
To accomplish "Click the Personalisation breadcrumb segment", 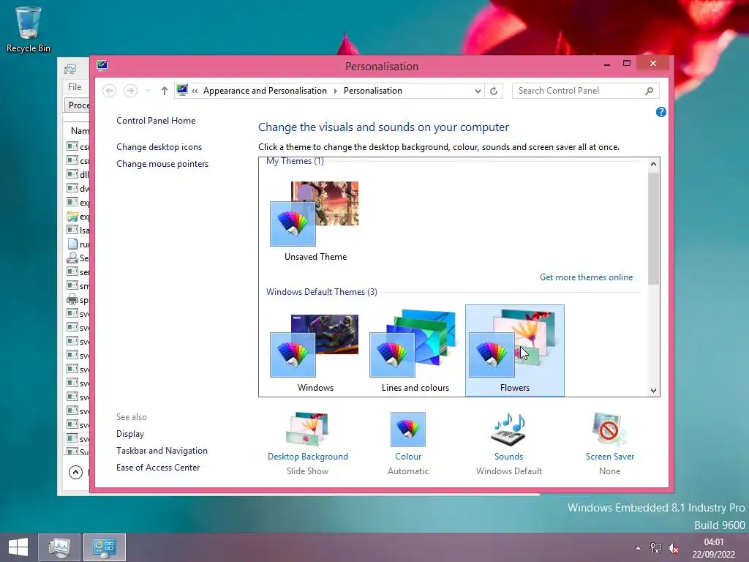I will (372, 91).
